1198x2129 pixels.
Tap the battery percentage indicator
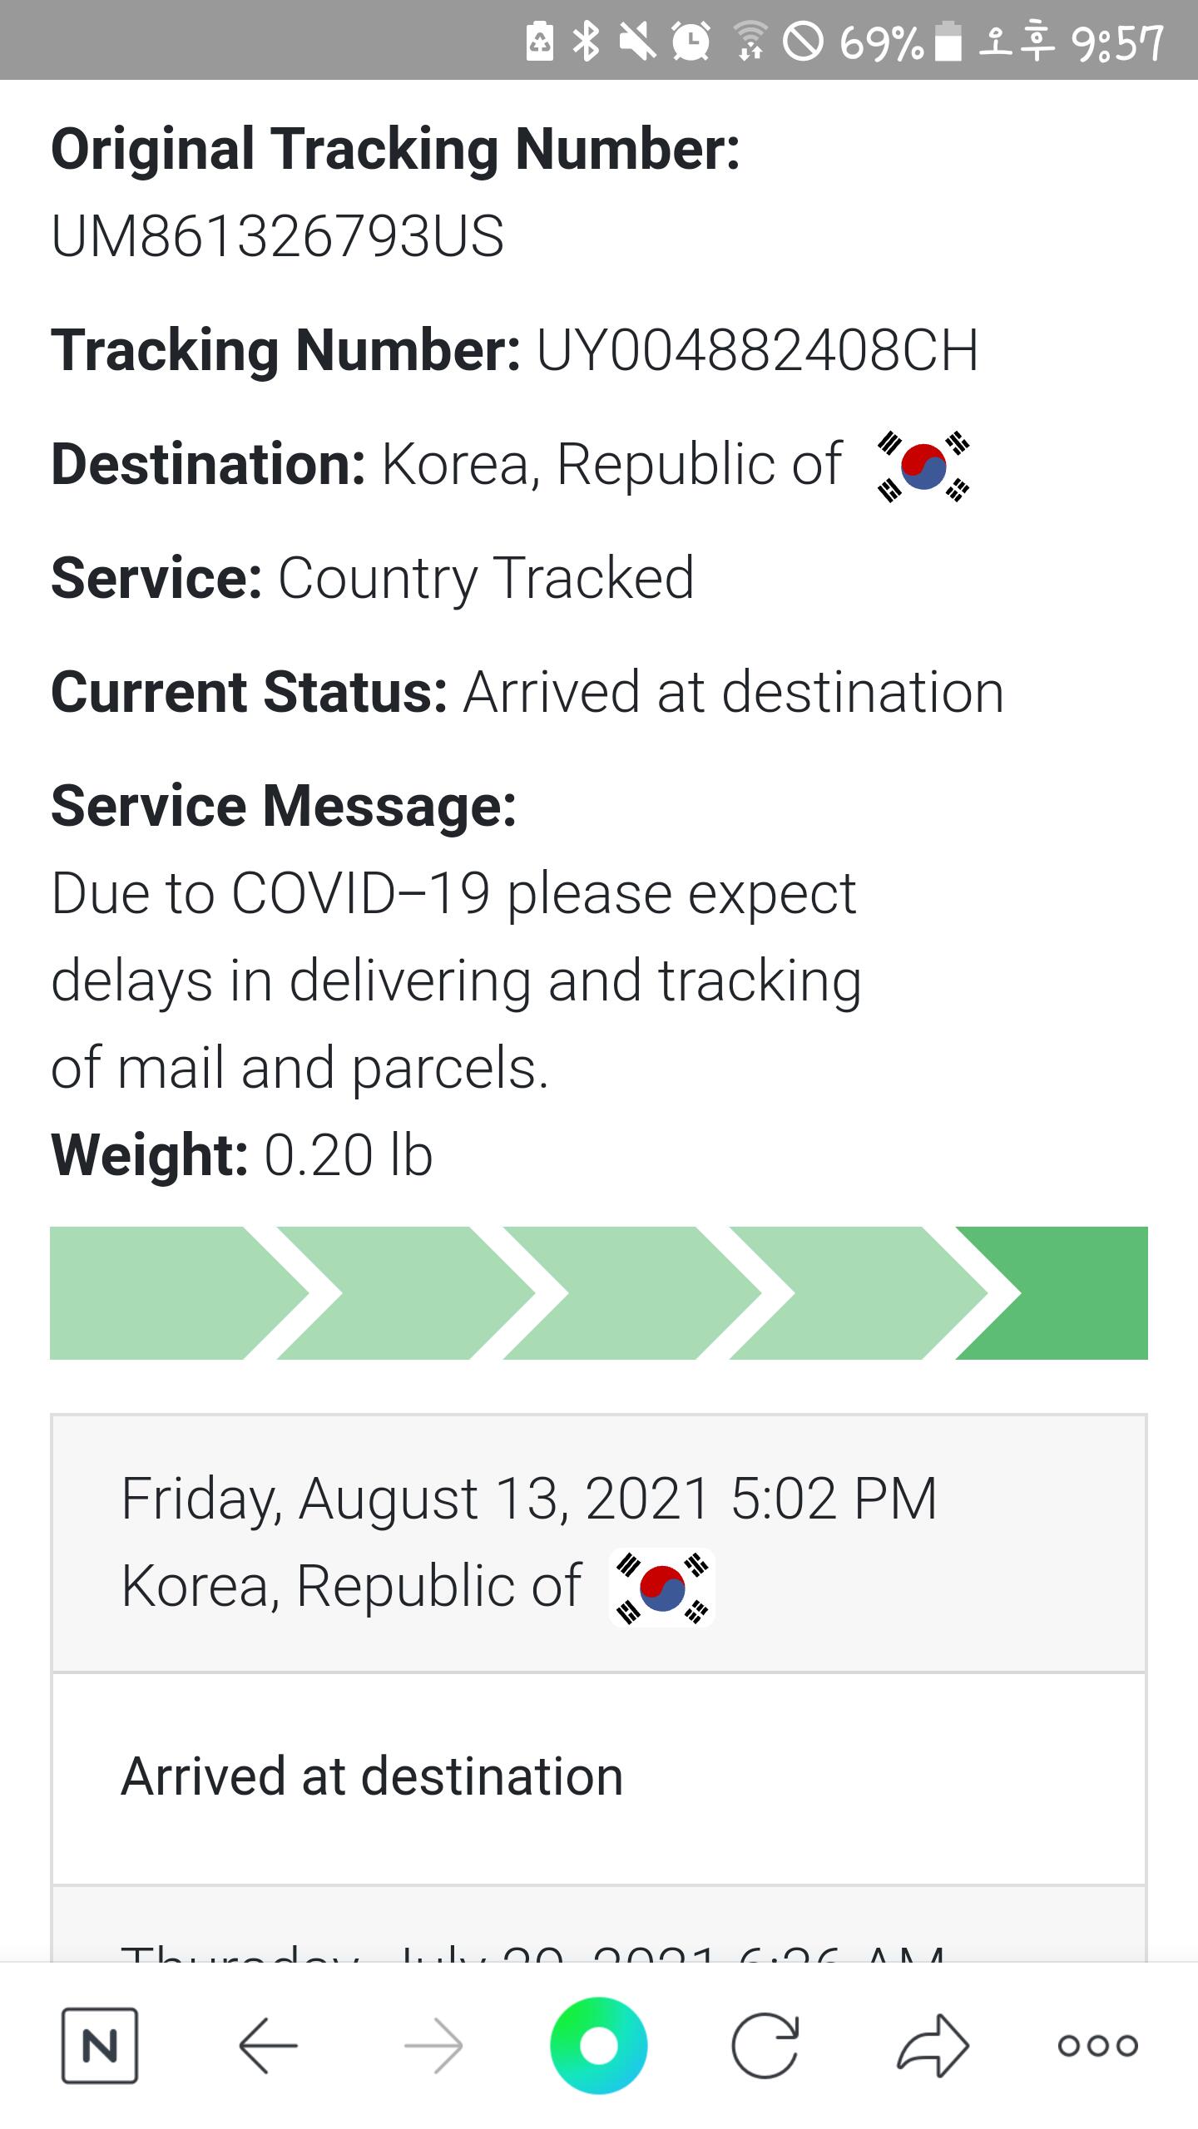[882, 43]
